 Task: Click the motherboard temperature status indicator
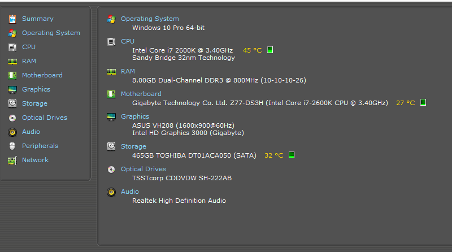(x=423, y=102)
